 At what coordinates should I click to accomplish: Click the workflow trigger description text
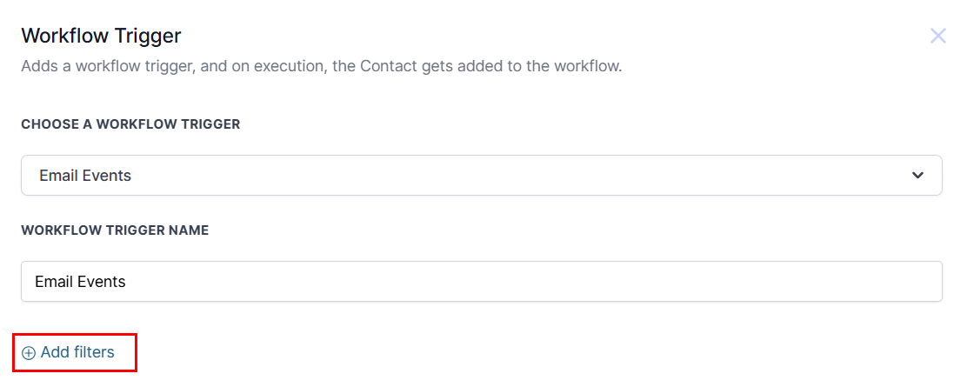(321, 66)
